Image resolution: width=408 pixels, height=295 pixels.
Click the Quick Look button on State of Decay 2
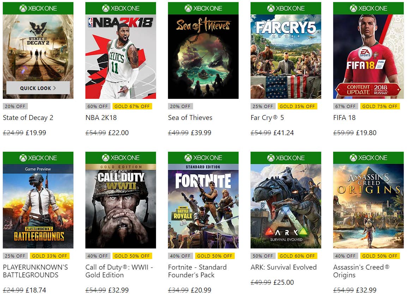(38, 88)
